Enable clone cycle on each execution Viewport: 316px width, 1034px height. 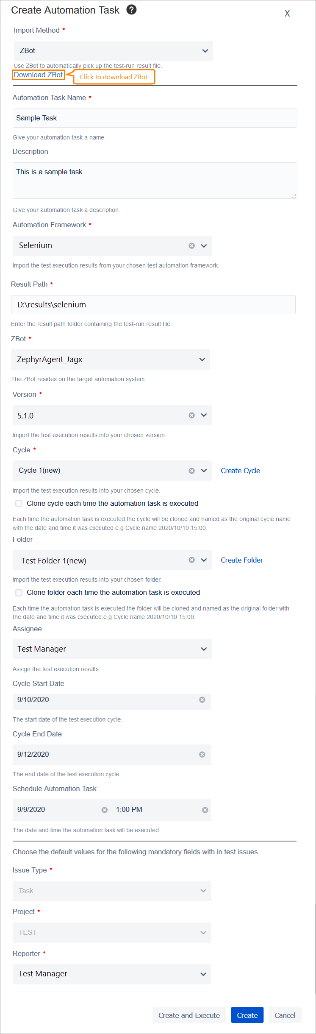pyautogui.click(x=19, y=503)
